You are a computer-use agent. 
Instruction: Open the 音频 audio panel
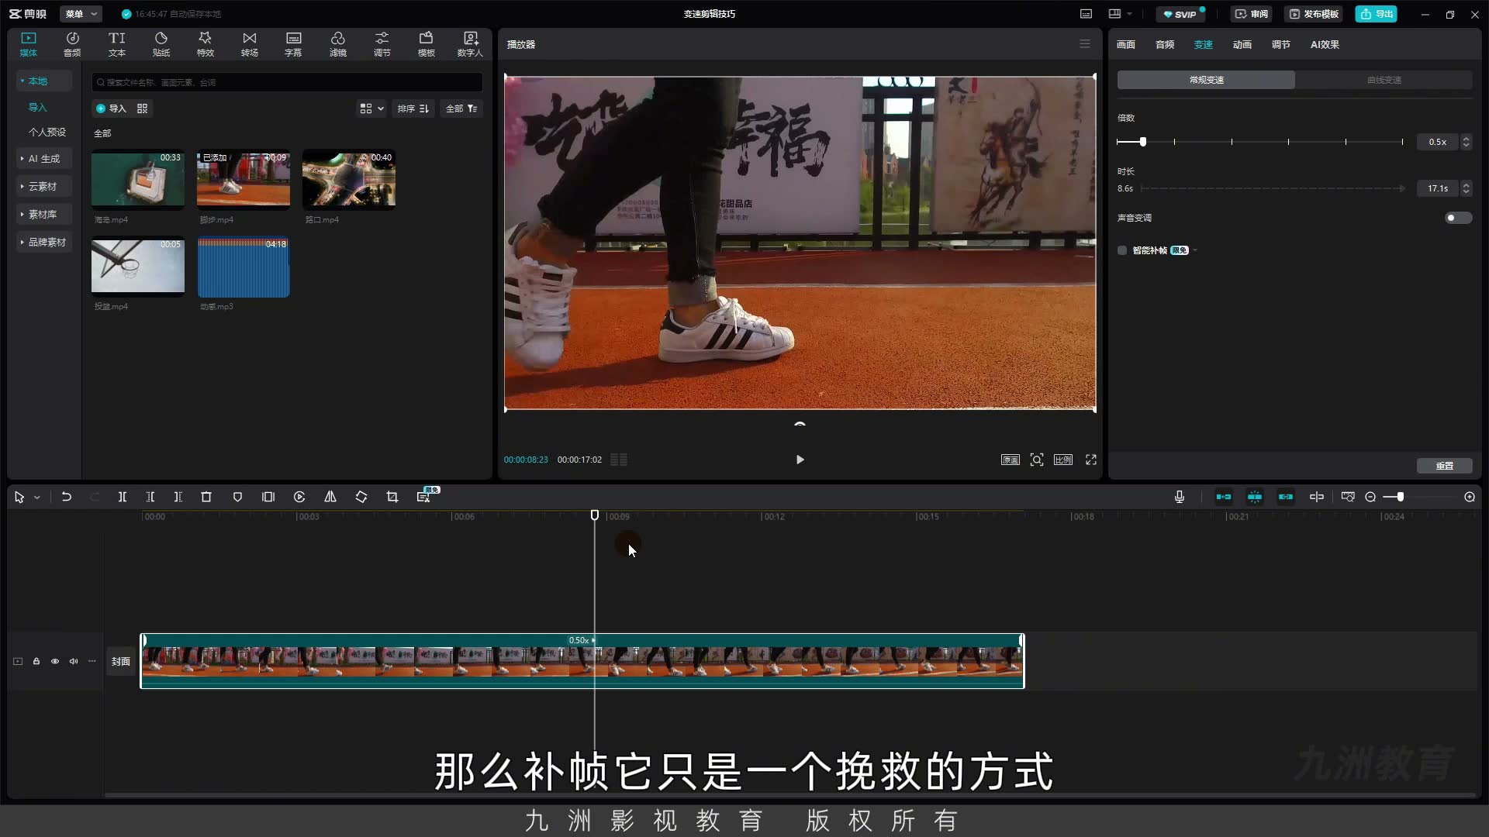(72, 44)
